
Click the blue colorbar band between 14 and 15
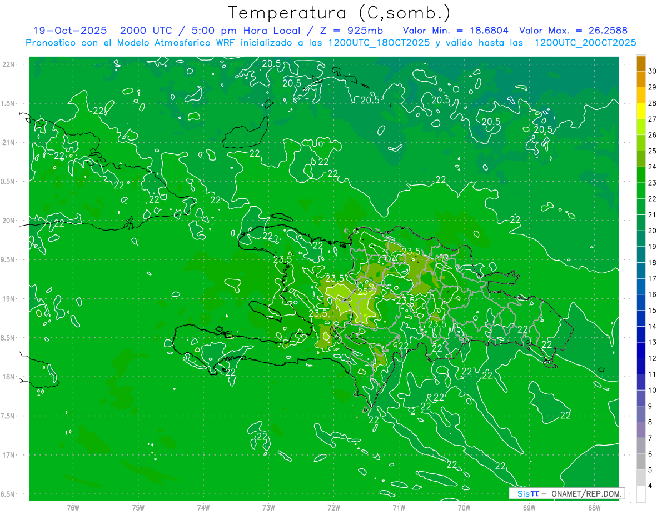coord(641,319)
